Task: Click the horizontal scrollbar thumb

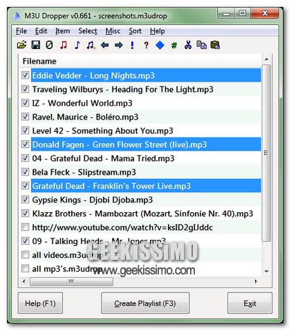Action: point(71,281)
